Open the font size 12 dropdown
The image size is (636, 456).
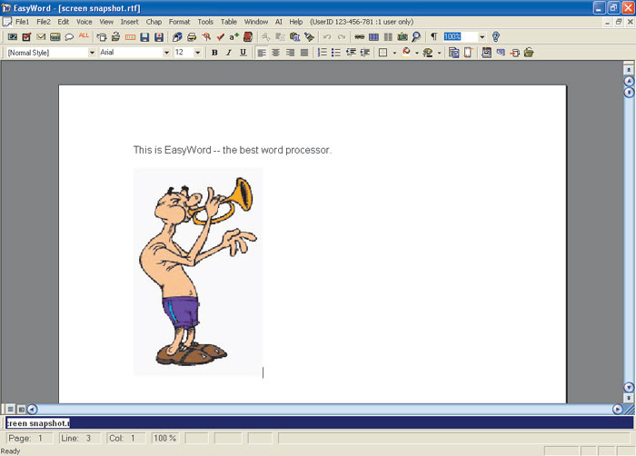coord(198,53)
